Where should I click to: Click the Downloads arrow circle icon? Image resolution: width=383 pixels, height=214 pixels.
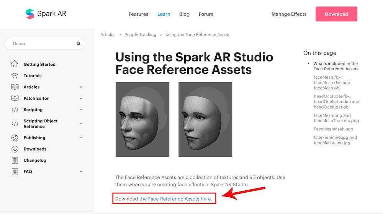pyautogui.click(x=15, y=149)
